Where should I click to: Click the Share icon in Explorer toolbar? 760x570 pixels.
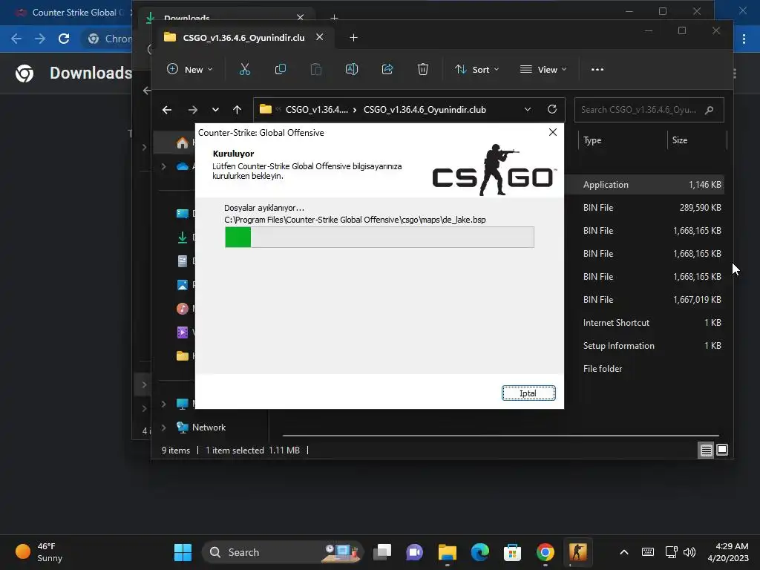387,69
